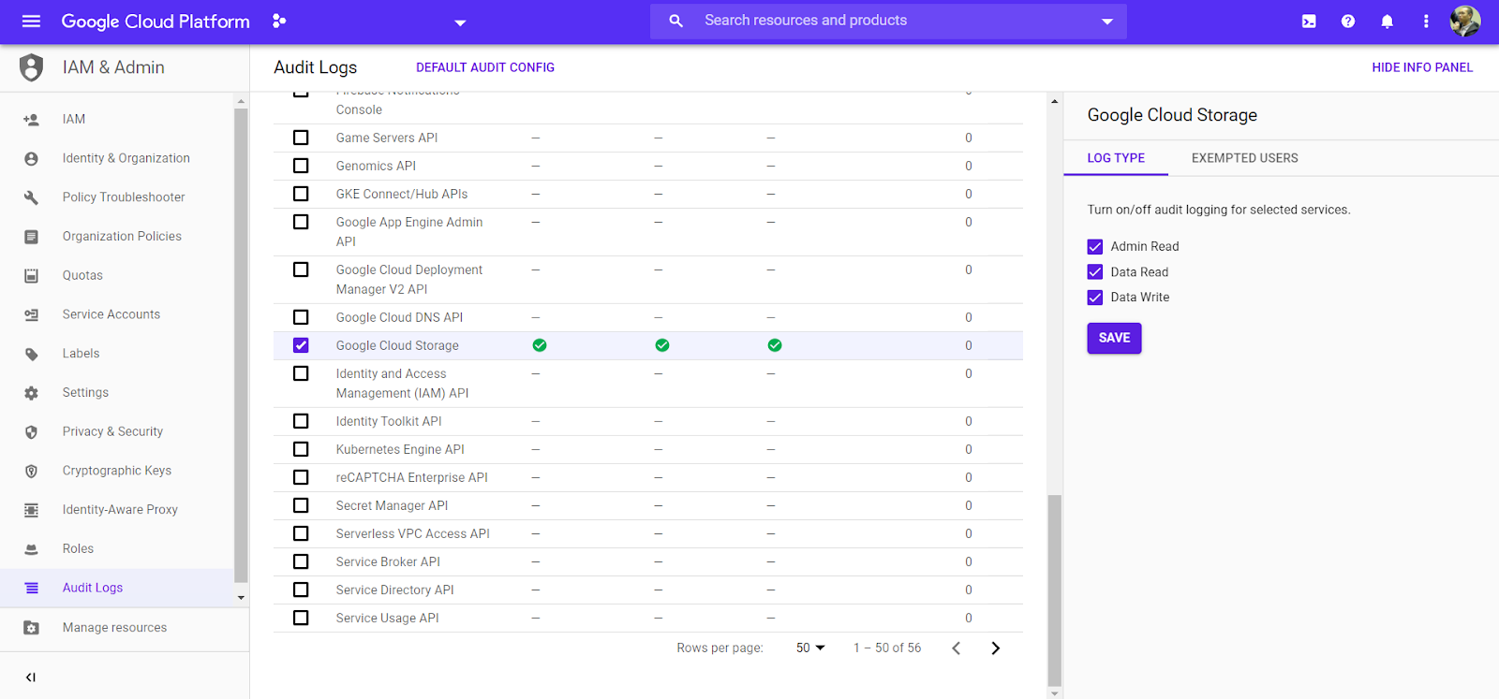Viewport: 1499px width, 699px height.
Task: Open Organization Policies
Action: click(122, 236)
